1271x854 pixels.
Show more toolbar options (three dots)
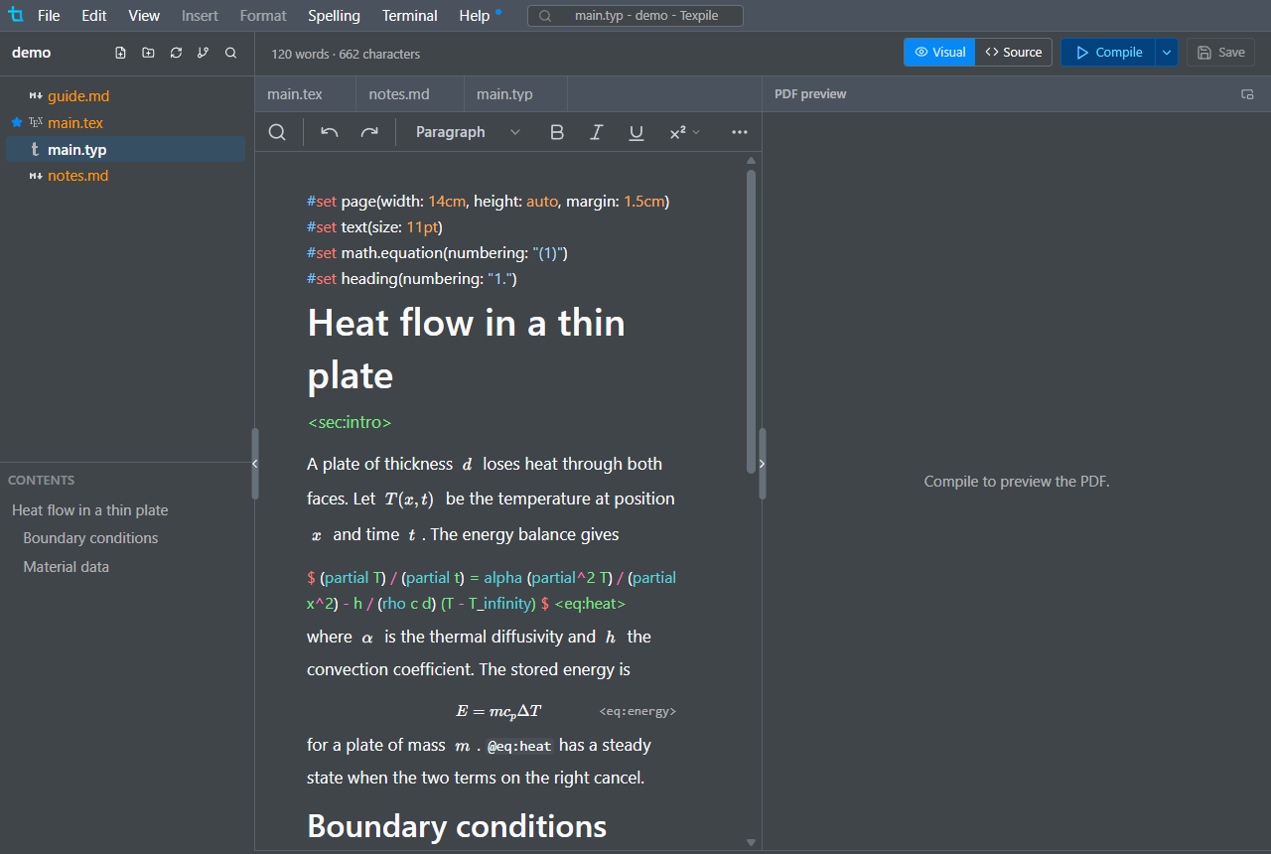740,132
